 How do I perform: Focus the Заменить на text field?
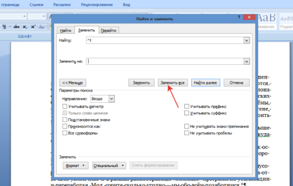tap(165, 61)
